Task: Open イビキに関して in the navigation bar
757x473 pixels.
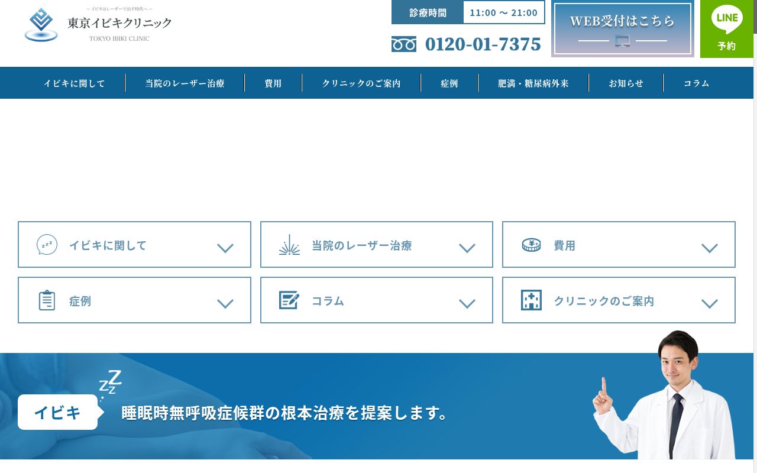Action: coord(75,83)
